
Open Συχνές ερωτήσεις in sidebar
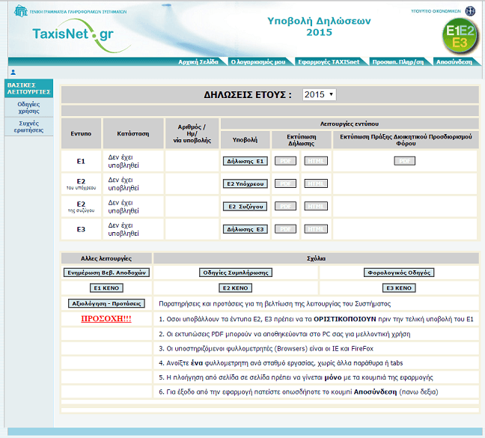click(28, 127)
